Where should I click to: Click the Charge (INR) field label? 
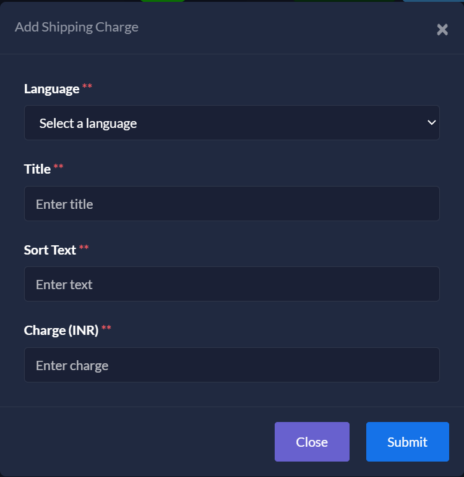click(61, 331)
